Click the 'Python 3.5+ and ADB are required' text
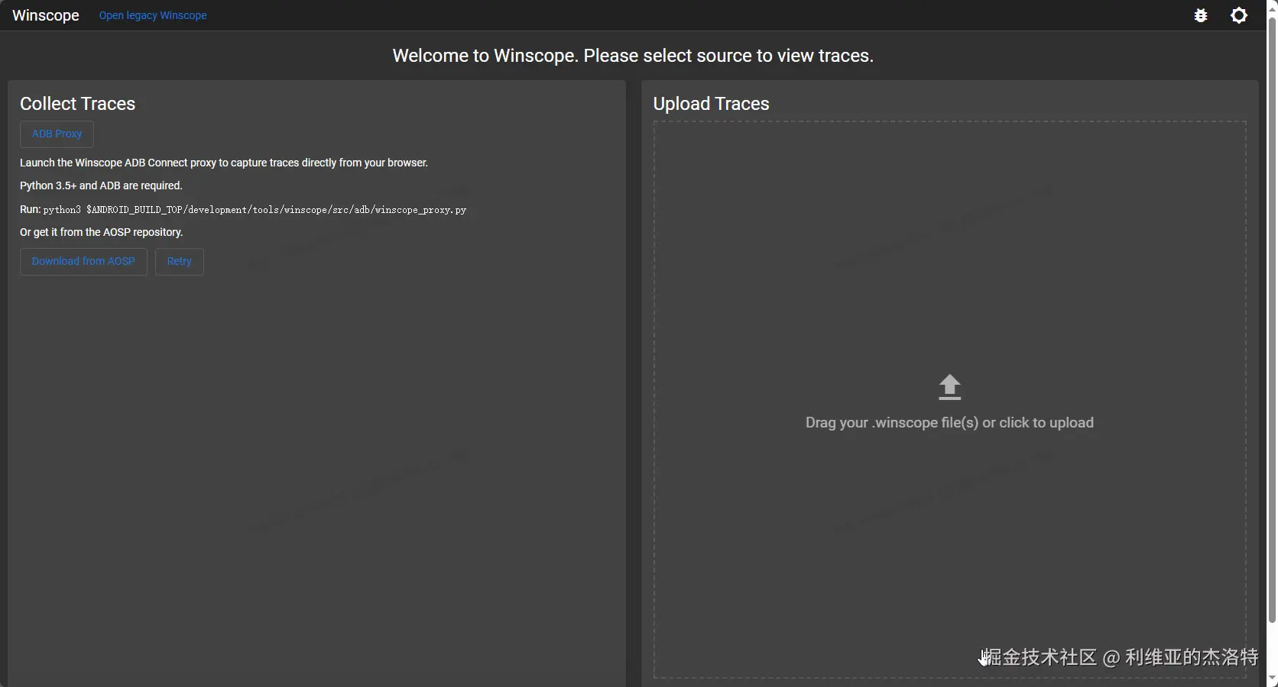 pyautogui.click(x=101, y=186)
